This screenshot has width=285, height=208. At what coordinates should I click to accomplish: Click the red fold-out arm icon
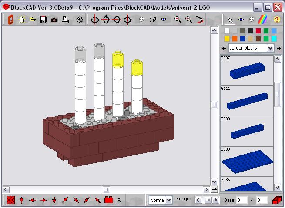click(x=200, y=20)
